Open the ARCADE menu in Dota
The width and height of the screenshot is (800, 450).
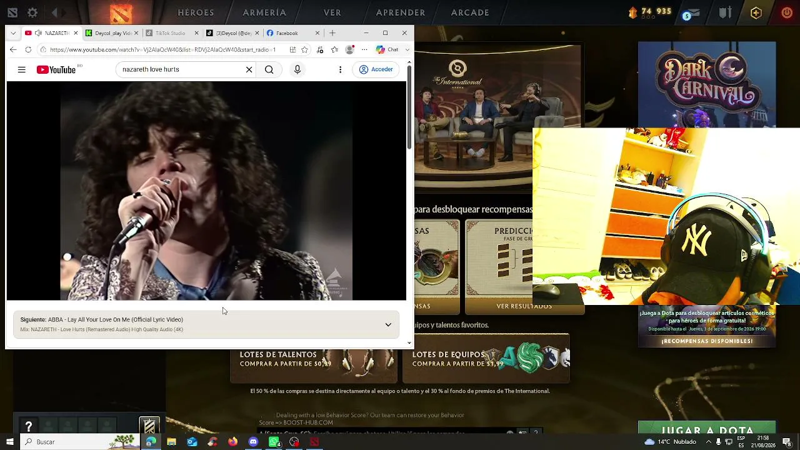470,12
